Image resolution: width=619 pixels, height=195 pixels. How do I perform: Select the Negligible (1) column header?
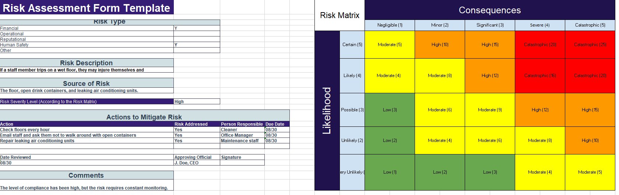(x=390, y=25)
